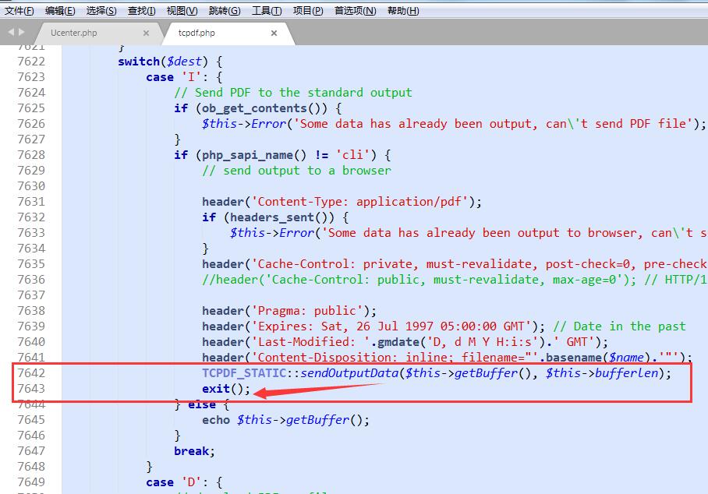Open the 工具(T) menu
Viewport: 708px width, 494px height.
pyautogui.click(x=267, y=10)
